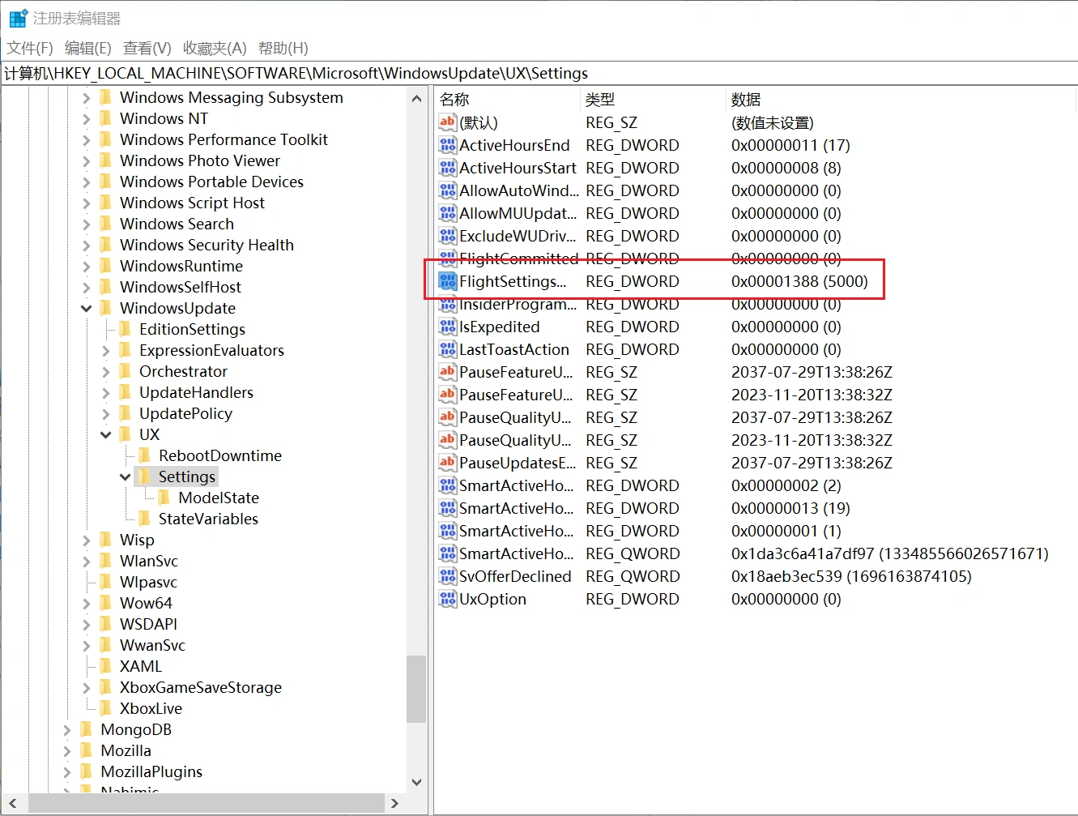Image resolution: width=1078 pixels, height=816 pixels.
Task: Open the 查看(V) view menu
Action: coord(147,49)
